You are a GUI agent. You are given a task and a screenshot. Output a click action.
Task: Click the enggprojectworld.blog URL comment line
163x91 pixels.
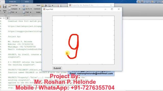coord(25,31)
